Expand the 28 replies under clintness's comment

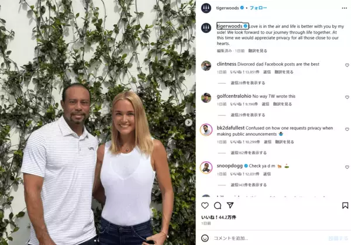pos(248,83)
